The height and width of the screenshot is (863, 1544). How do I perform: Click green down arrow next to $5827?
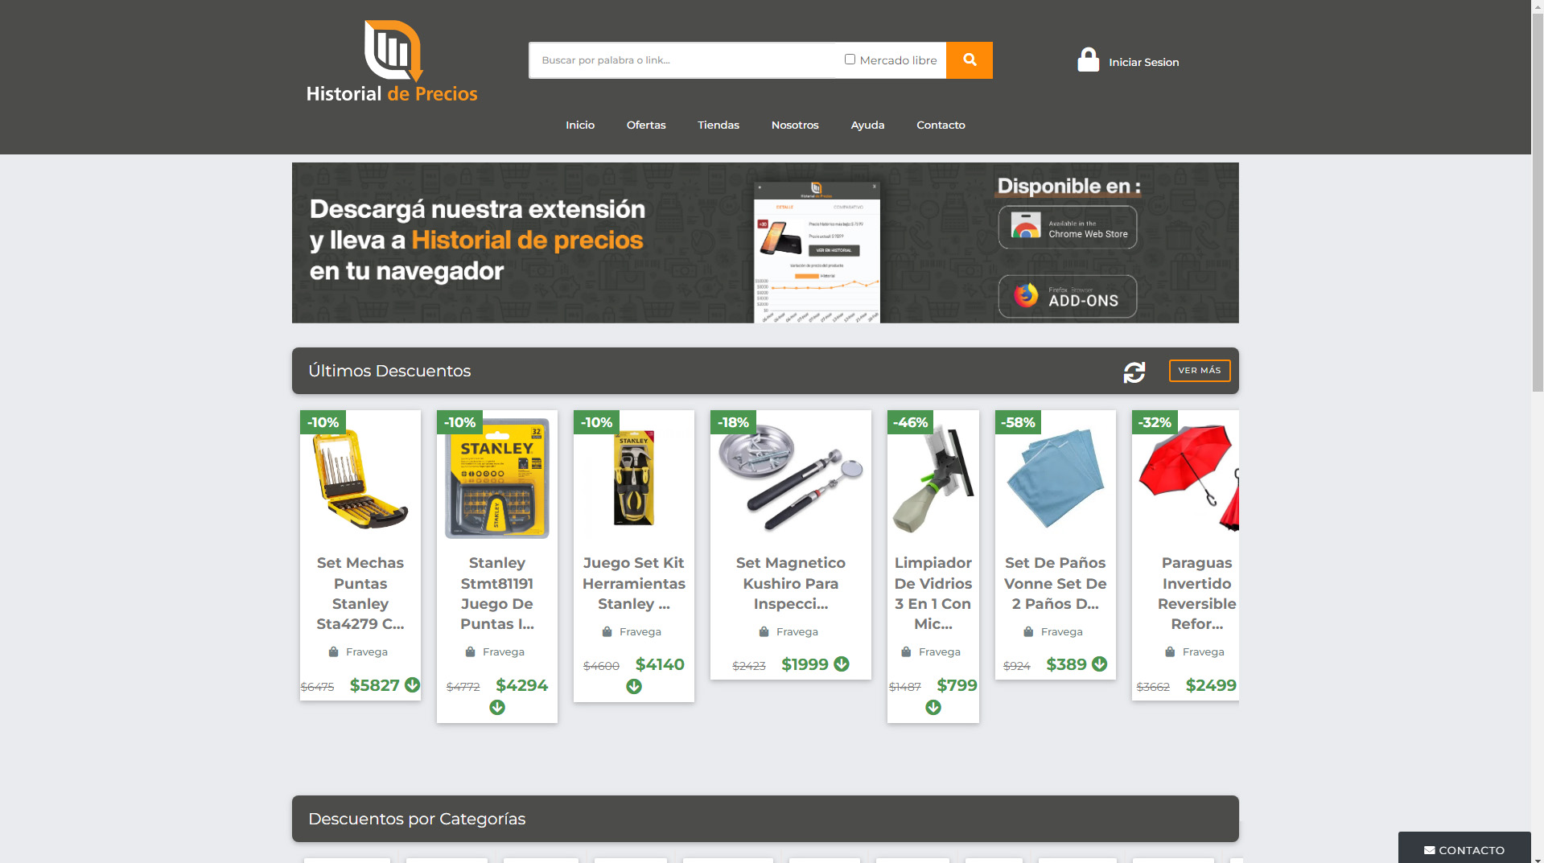[x=413, y=685]
